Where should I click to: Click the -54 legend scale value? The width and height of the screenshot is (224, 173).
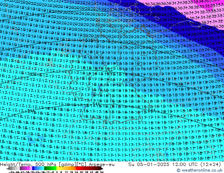coord(11,172)
